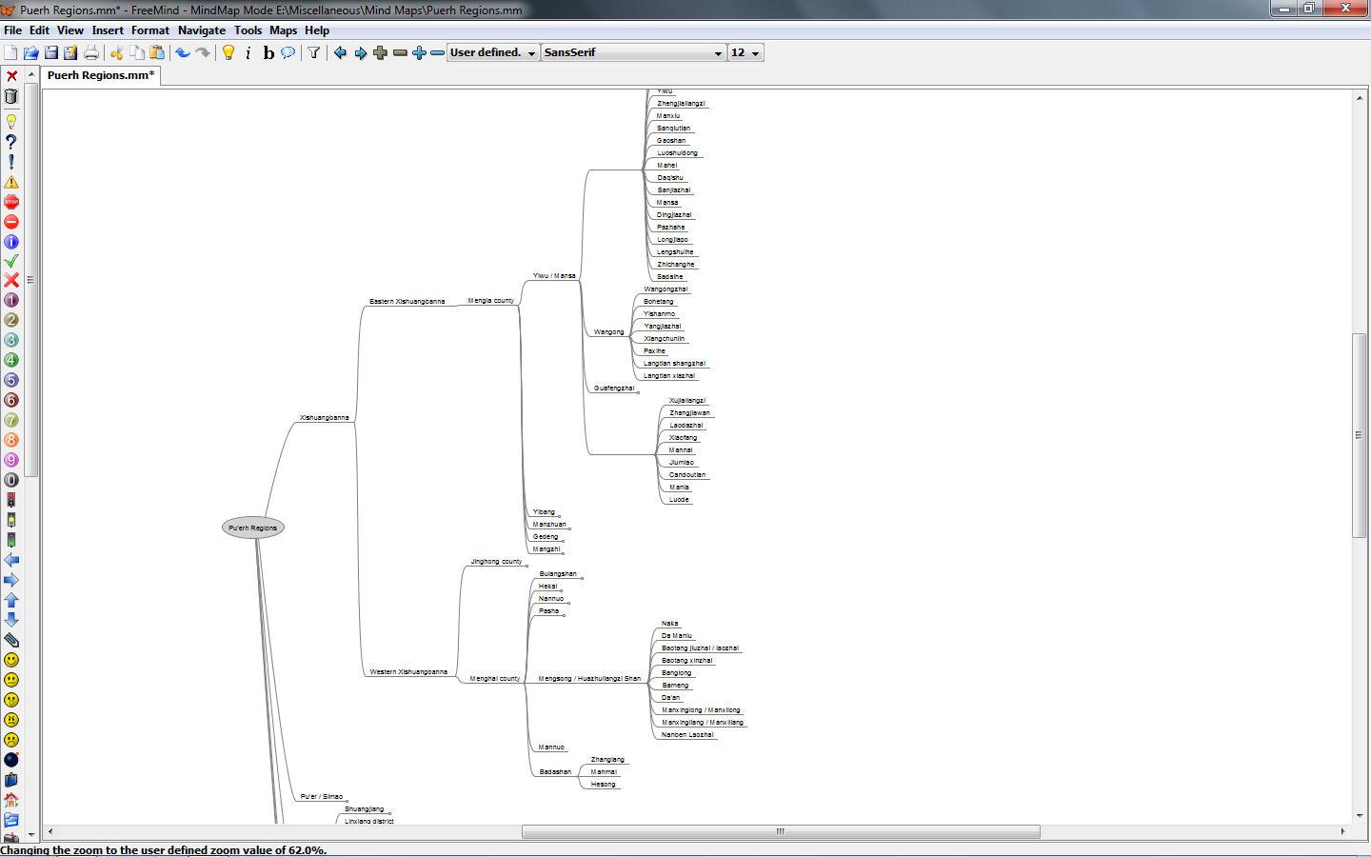Select the Mengsong / Huazhuliangzi Shan node
The height and width of the screenshot is (857, 1371).
(589, 678)
